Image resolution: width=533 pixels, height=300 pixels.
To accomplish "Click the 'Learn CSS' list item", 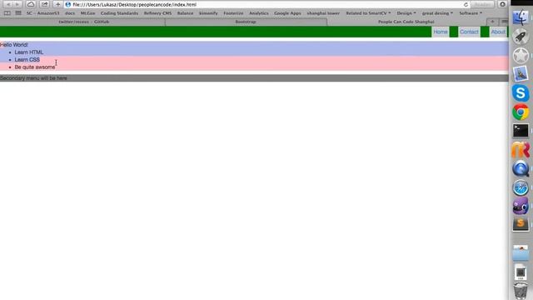I will click(x=27, y=59).
